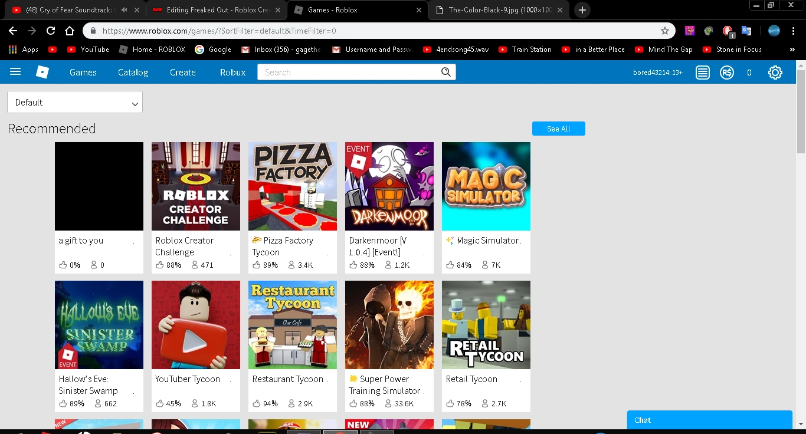Click the red extension icon with badge
This screenshot has height=434, width=806.
click(x=728, y=31)
